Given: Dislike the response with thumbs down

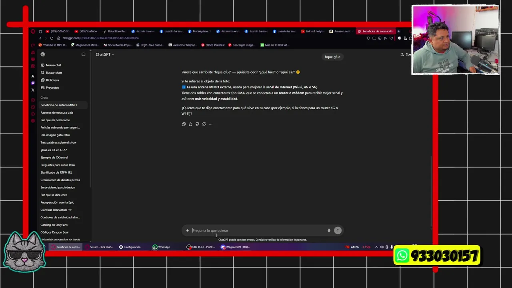Looking at the screenshot, I should tap(197, 124).
